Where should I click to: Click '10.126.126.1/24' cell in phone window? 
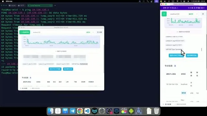pos(172,84)
